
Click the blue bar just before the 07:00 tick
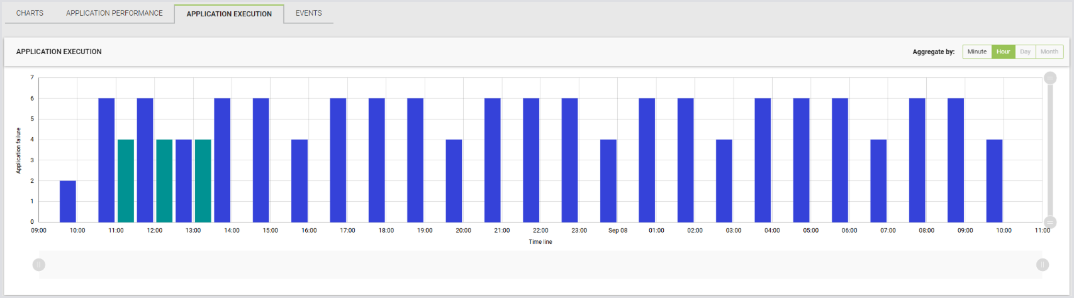tap(878, 181)
